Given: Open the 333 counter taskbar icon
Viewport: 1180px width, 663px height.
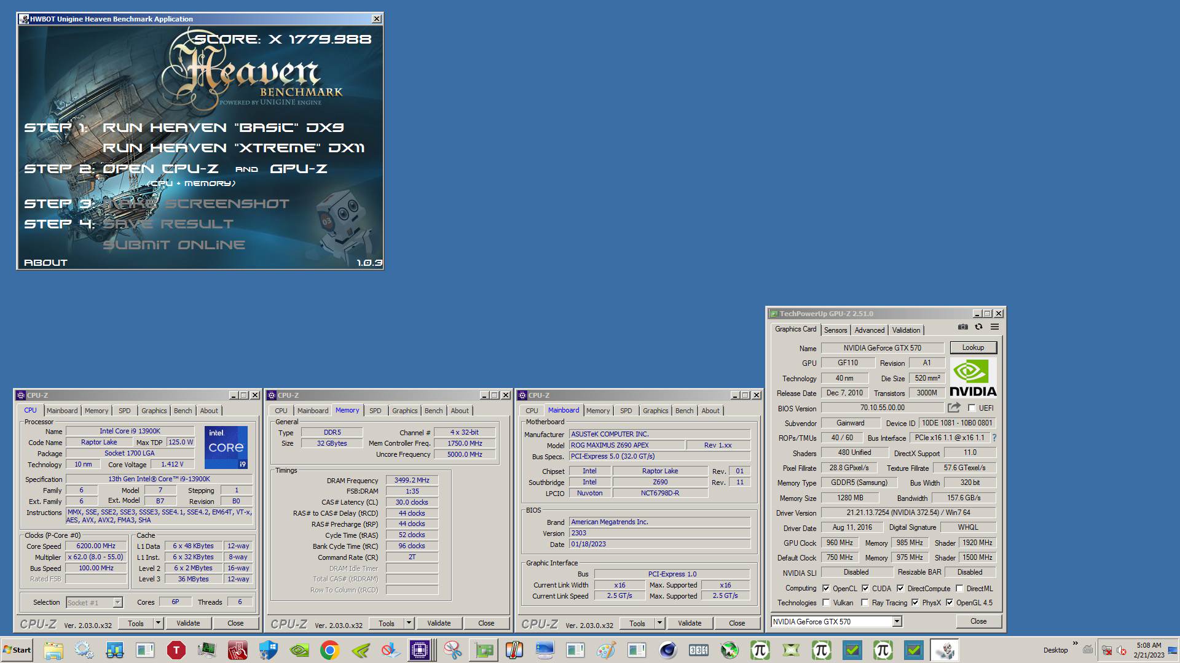Looking at the screenshot, I should pyautogui.click(x=698, y=650).
